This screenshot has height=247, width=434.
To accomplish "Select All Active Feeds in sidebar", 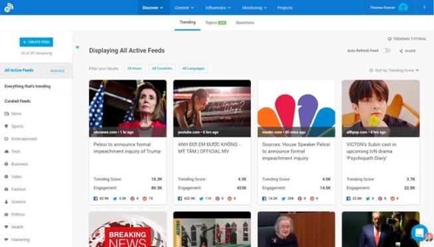I will tap(19, 70).
